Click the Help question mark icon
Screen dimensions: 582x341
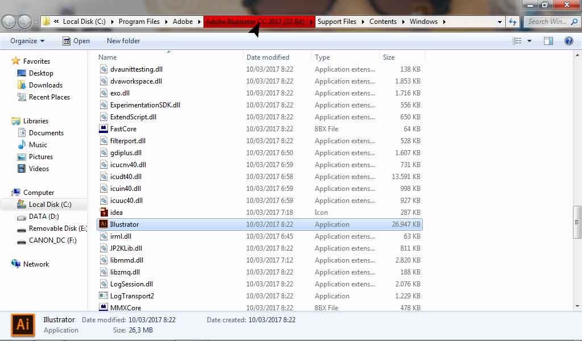coord(568,41)
